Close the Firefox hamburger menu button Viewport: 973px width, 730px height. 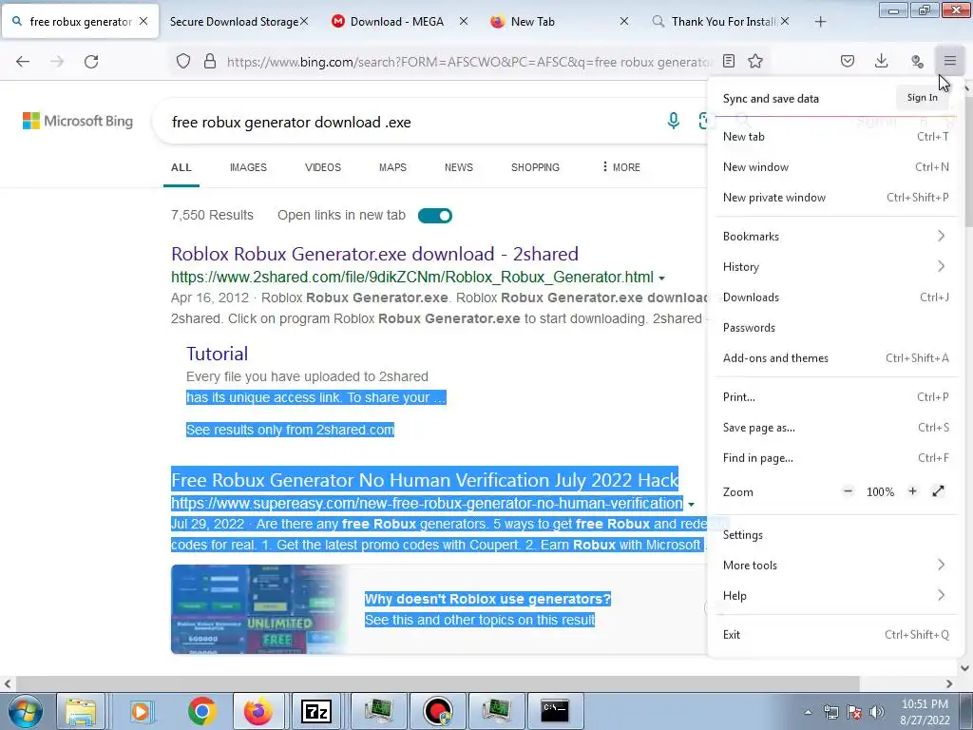(949, 61)
